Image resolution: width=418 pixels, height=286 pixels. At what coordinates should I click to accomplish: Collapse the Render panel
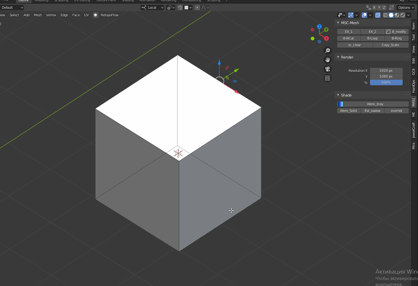pos(338,57)
